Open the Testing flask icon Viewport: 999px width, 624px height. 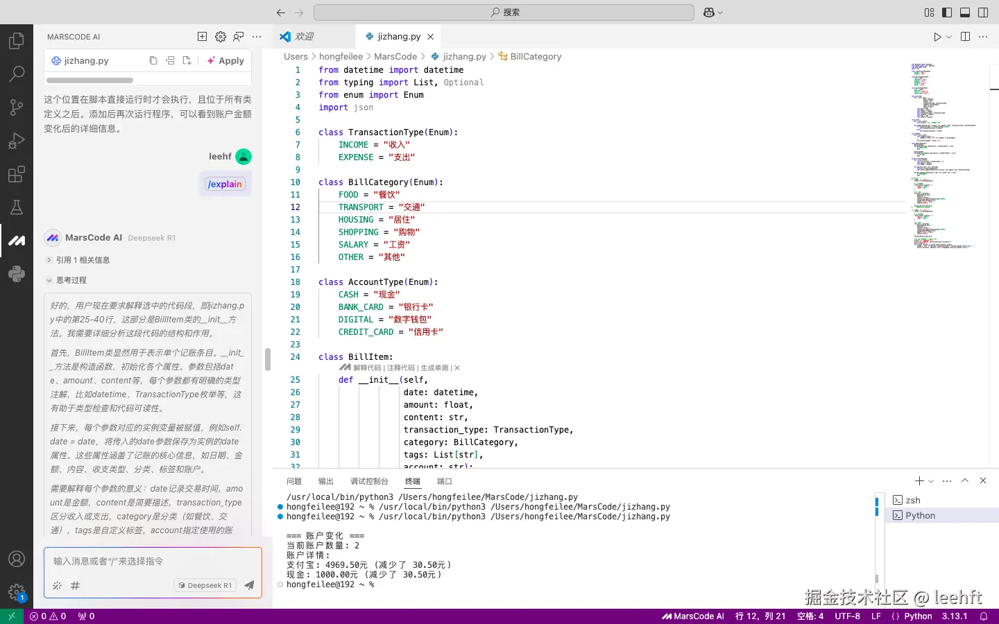point(17,207)
